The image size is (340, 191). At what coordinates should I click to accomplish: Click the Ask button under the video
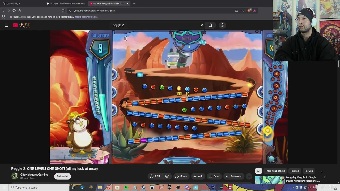coord(198,176)
